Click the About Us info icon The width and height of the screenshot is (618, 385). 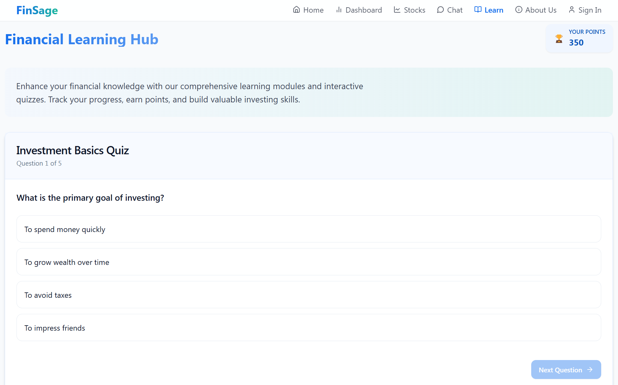519,10
